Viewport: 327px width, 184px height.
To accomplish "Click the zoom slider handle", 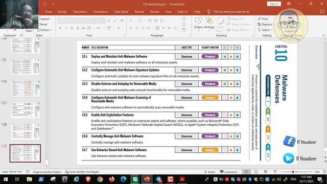I will coord(293,172).
